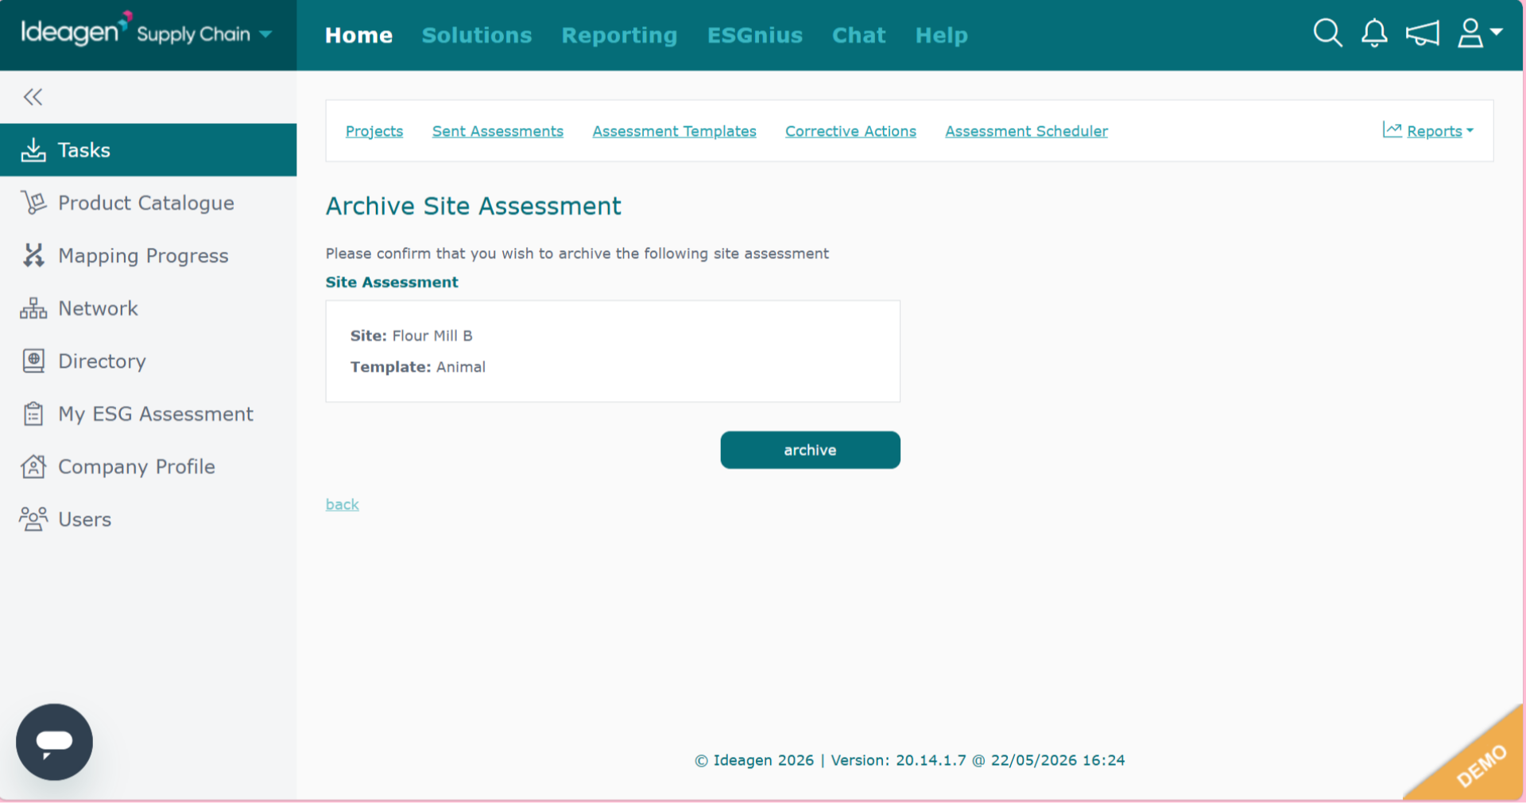Open the Corrective Actions link
The height and width of the screenshot is (803, 1526).
850,131
